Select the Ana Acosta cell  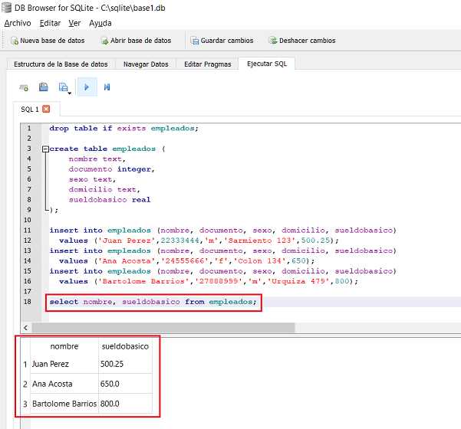click(x=64, y=384)
